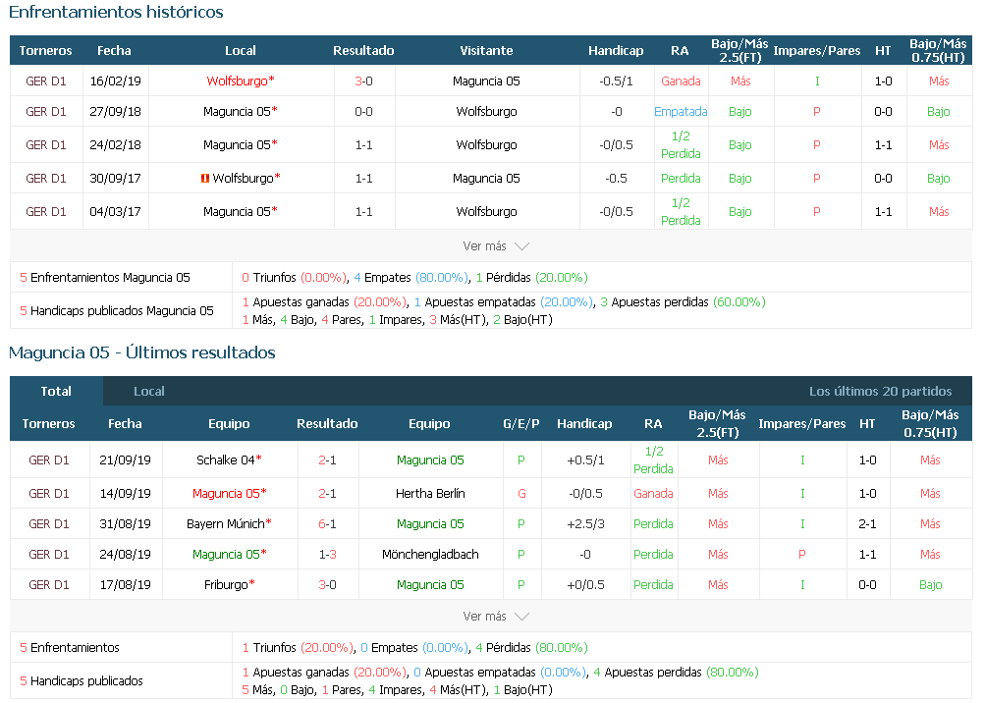The height and width of the screenshot is (703, 985).
Task: Click GER D1 in the 21/09/19 row
Action: click(x=48, y=460)
